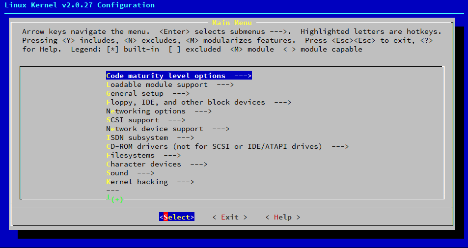Select General setup menu entry
Screen dimensions: 468x248
pos(148,93)
